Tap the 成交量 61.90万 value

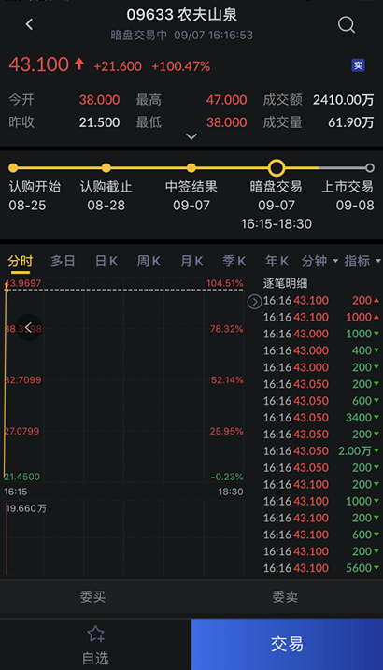coord(350,122)
